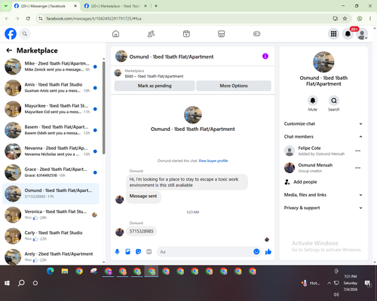The height and width of the screenshot is (301, 377).
Task: Click Osmund chat header title
Action: (x=171, y=56)
